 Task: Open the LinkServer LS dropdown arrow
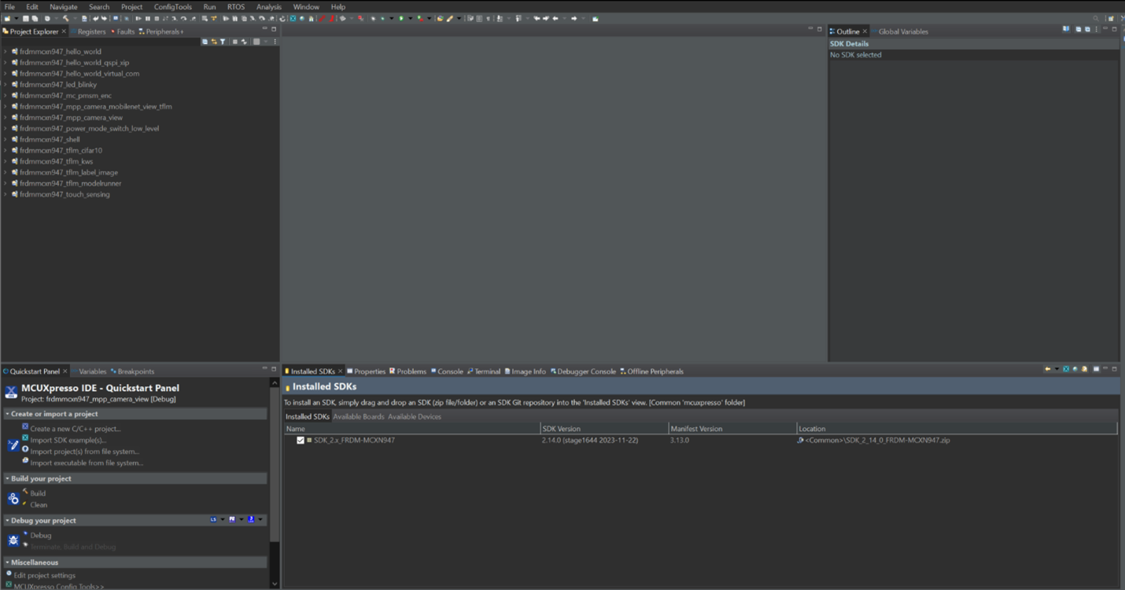pyautogui.click(x=223, y=519)
